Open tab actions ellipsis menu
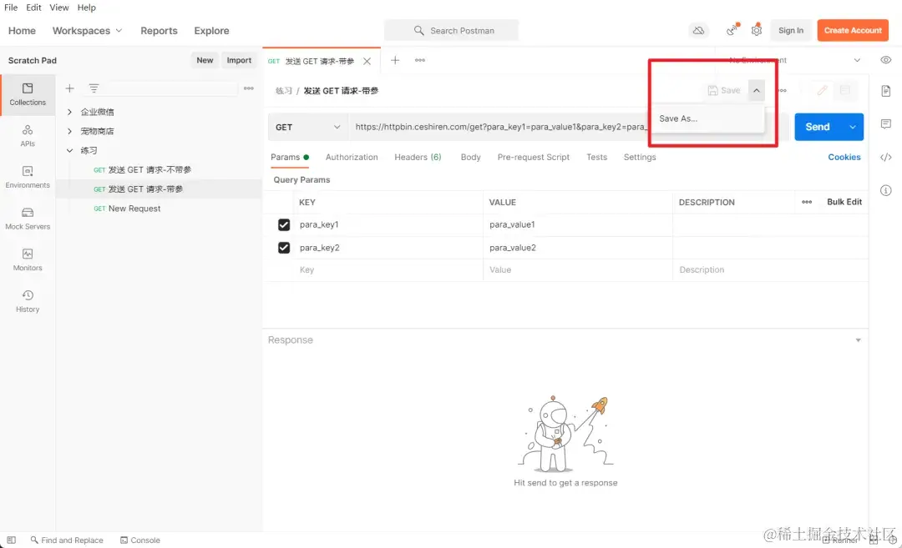 click(420, 60)
